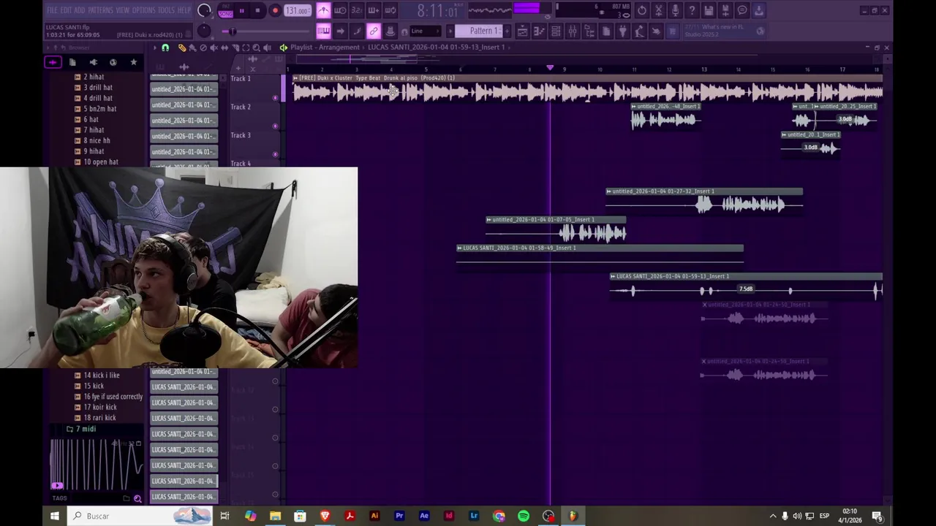936x526 pixels.
Task: Open Spotify from the taskbar
Action: click(524, 516)
